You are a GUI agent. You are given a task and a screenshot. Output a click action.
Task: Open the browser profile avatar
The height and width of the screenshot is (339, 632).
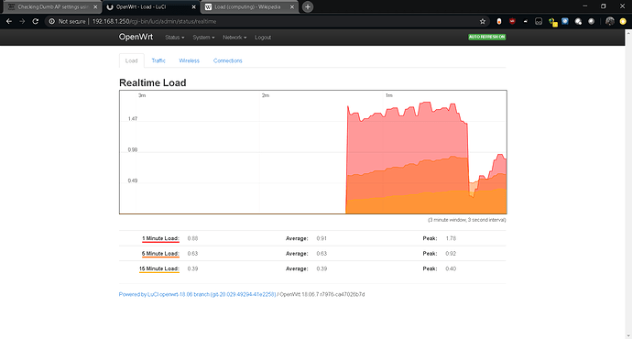[610, 21]
